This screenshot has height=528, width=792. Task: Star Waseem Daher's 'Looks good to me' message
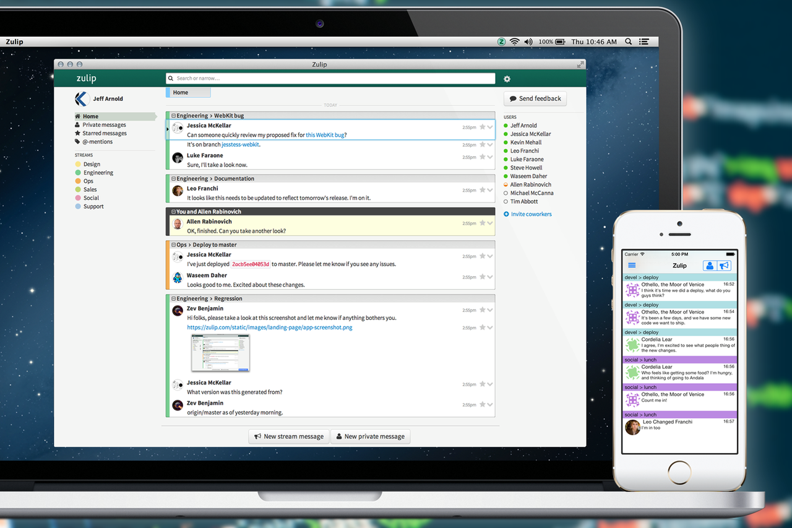tap(482, 277)
